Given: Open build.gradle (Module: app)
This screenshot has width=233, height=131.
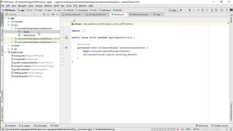Looking at the screenshot, I should click(x=26, y=59).
